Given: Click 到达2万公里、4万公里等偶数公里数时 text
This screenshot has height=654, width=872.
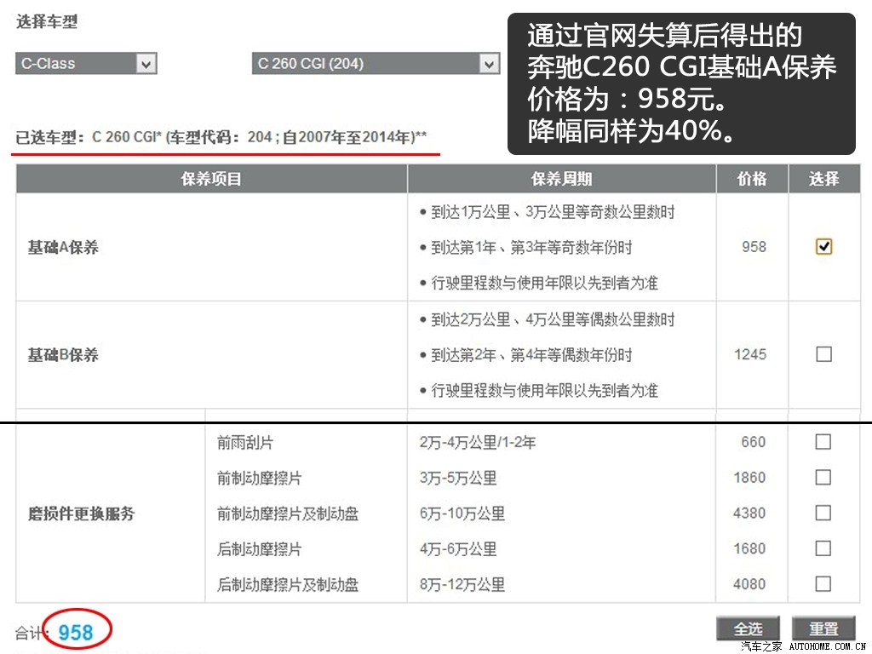Looking at the screenshot, I should 553,320.
